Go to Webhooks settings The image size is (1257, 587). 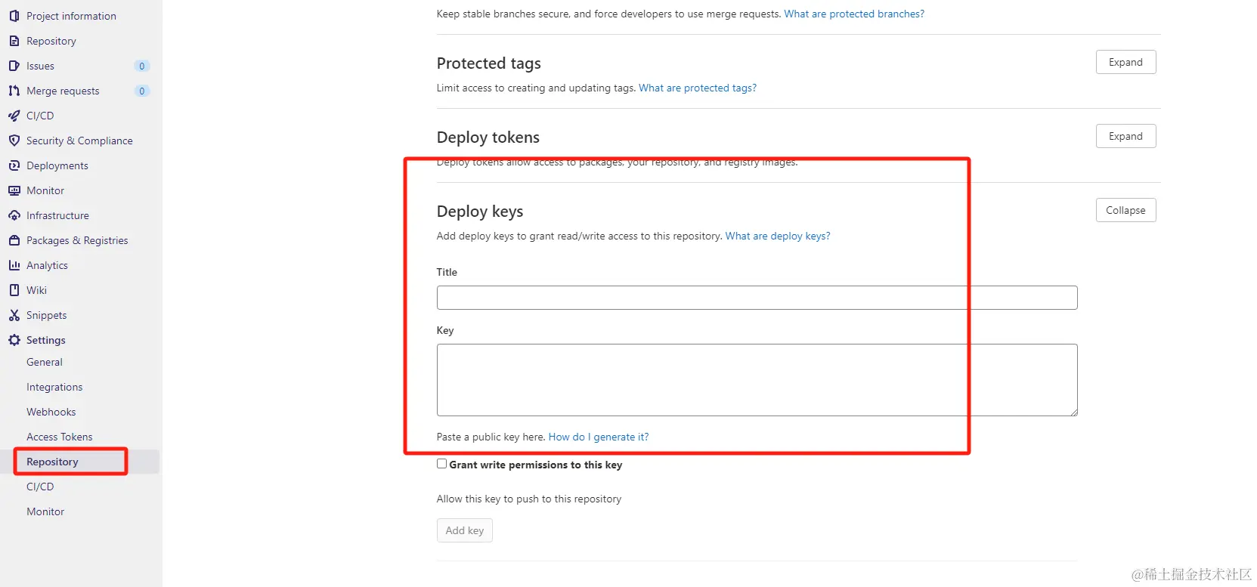tap(51, 412)
